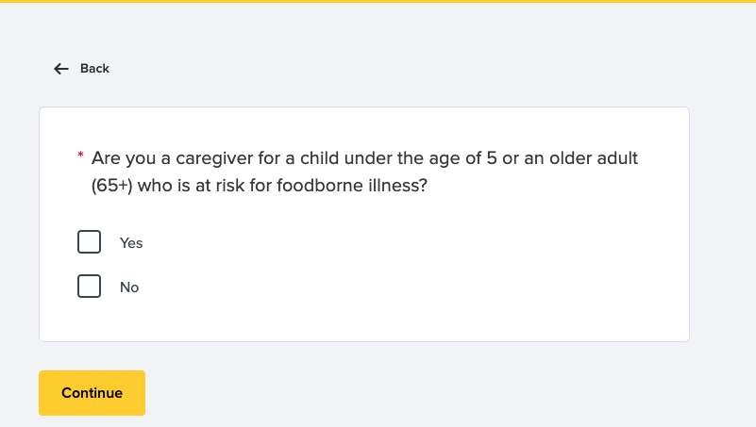Click the left-pointing back arrow icon
Screen dimensions: 756x427
click(x=61, y=69)
